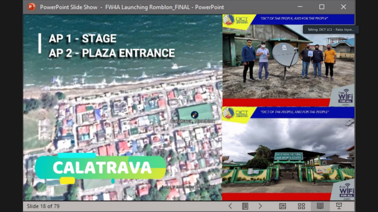Start Slide Show from status bar
This screenshot has height=212, width=378.
[339, 206]
